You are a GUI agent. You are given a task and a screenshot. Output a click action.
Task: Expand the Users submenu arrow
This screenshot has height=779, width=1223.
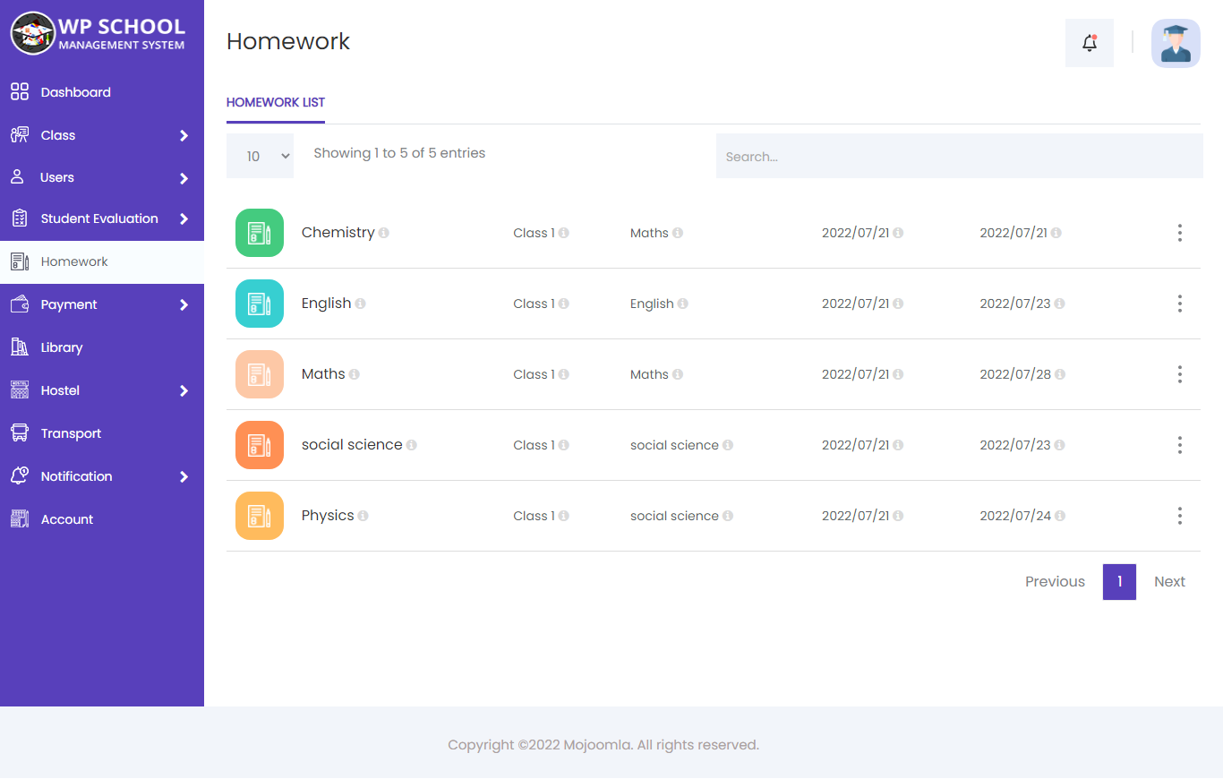coord(184,178)
